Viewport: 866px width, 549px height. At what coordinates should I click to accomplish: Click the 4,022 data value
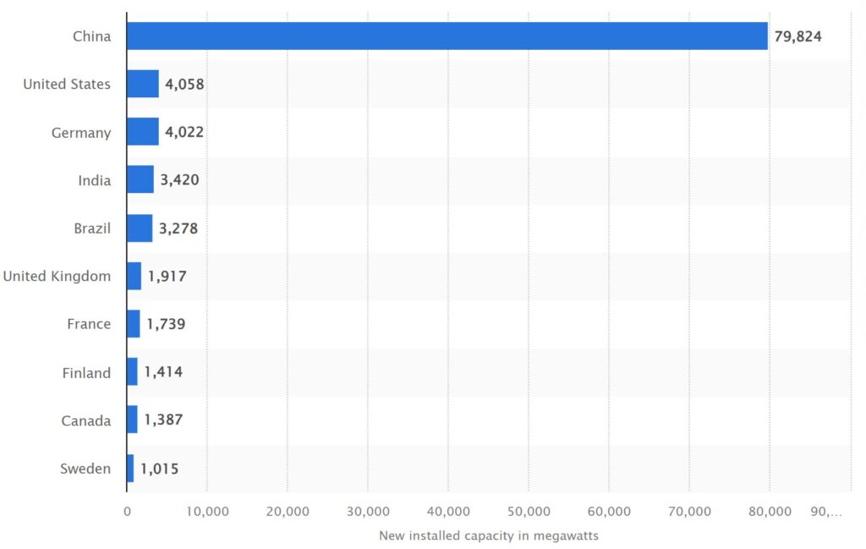(184, 132)
